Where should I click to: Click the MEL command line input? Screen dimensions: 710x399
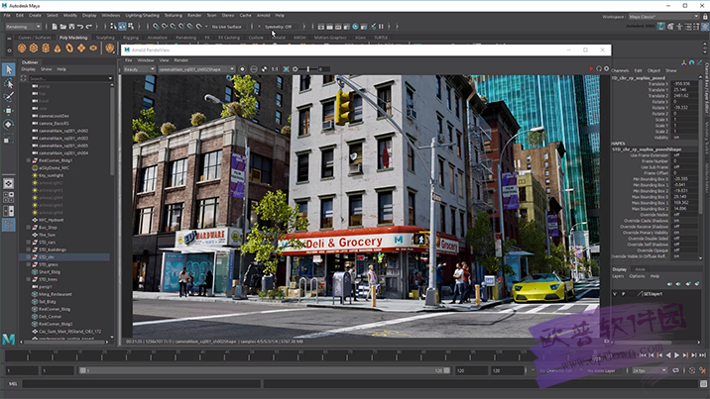[141, 384]
